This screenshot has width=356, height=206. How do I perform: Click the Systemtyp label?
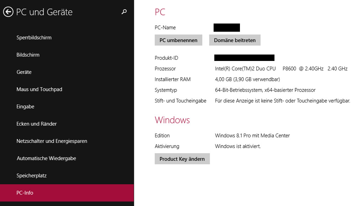pos(166,90)
